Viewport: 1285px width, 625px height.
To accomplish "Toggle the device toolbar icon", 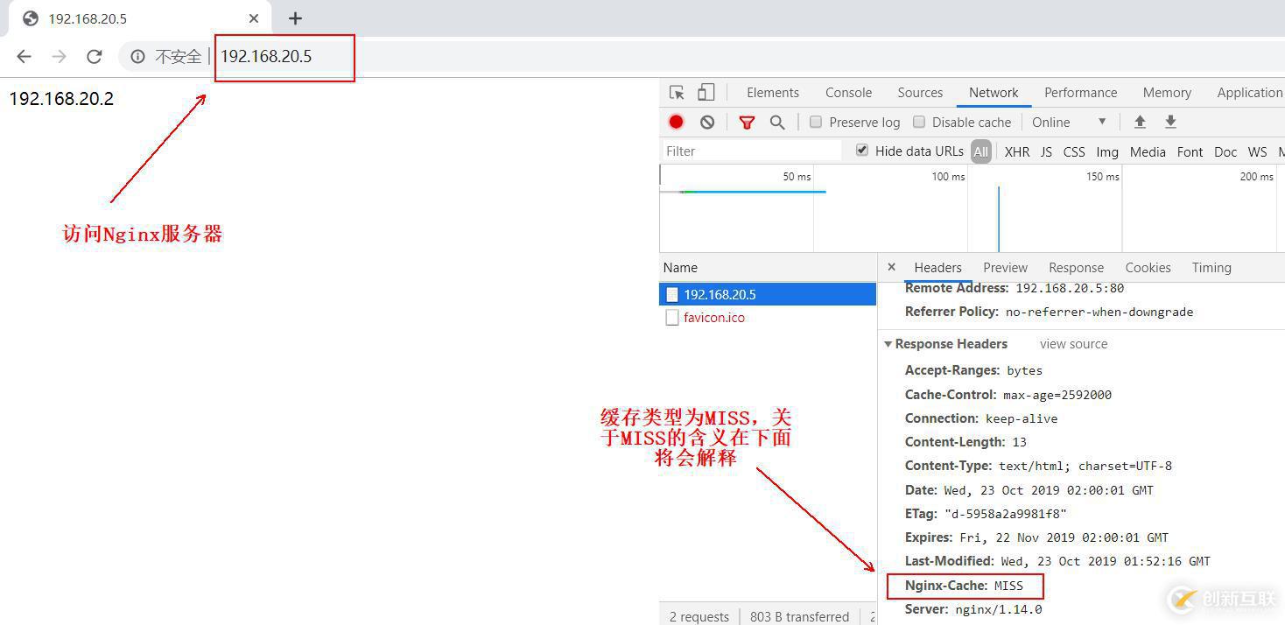I will click(x=706, y=92).
